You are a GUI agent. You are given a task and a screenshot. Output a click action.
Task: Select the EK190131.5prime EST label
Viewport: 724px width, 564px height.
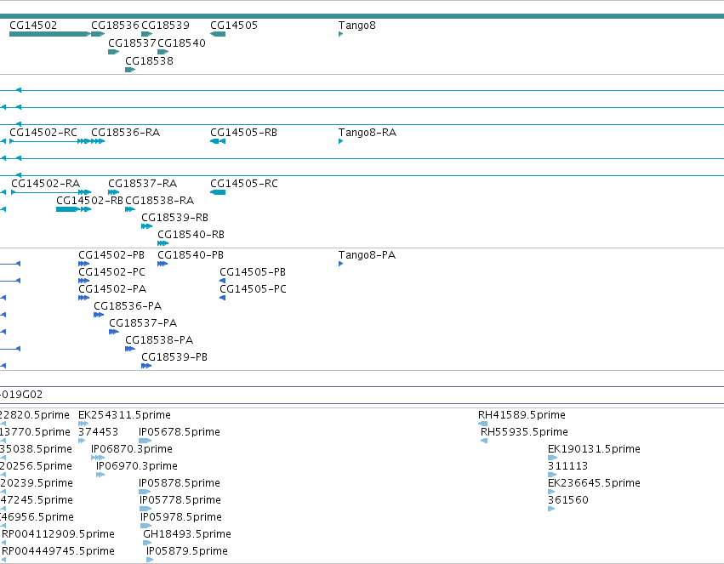[594, 449]
